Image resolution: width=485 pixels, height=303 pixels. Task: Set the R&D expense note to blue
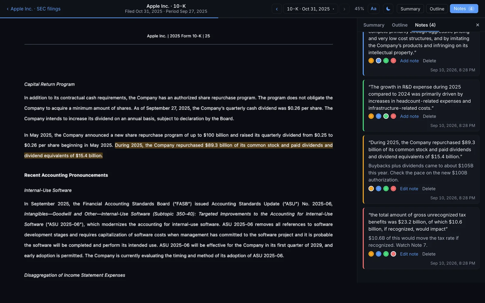tap(378, 116)
